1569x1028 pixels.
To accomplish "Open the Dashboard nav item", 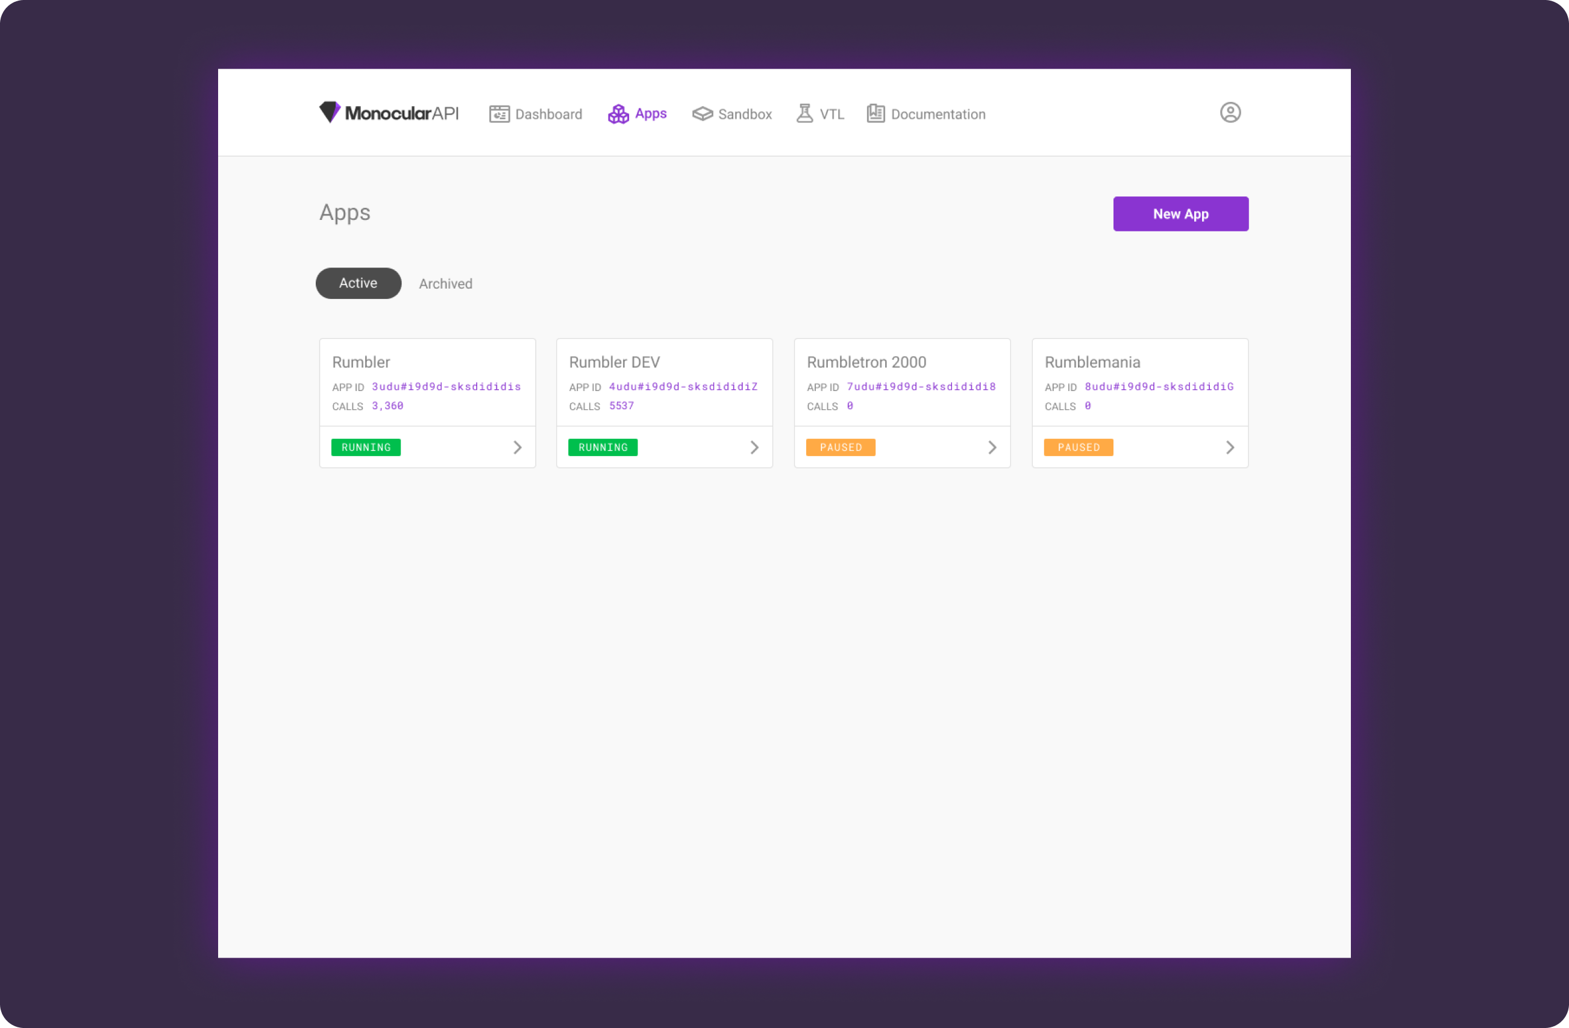I will coord(535,114).
